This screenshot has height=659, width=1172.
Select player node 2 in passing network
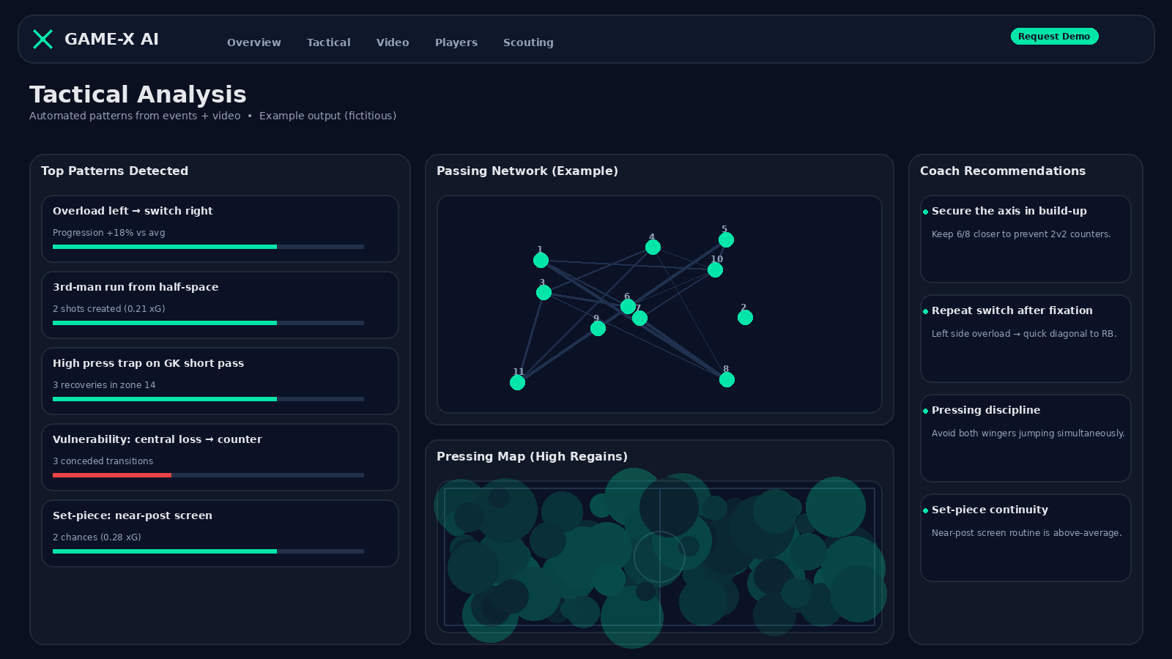pyautogui.click(x=745, y=318)
